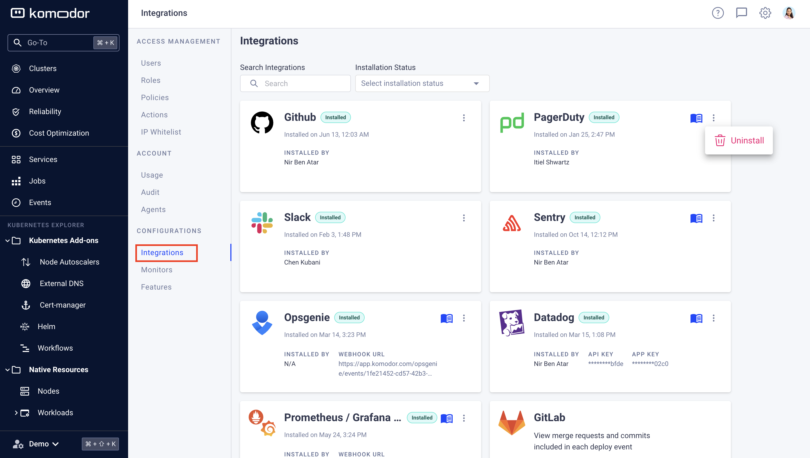Click the Slack logo

[x=262, y=223]
